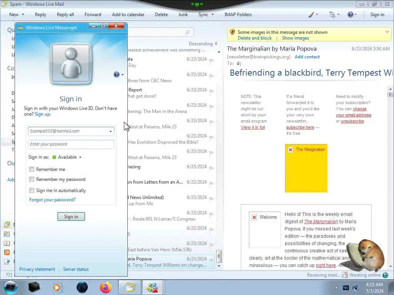Open the media player taskbar icon

tap(58, 287)
